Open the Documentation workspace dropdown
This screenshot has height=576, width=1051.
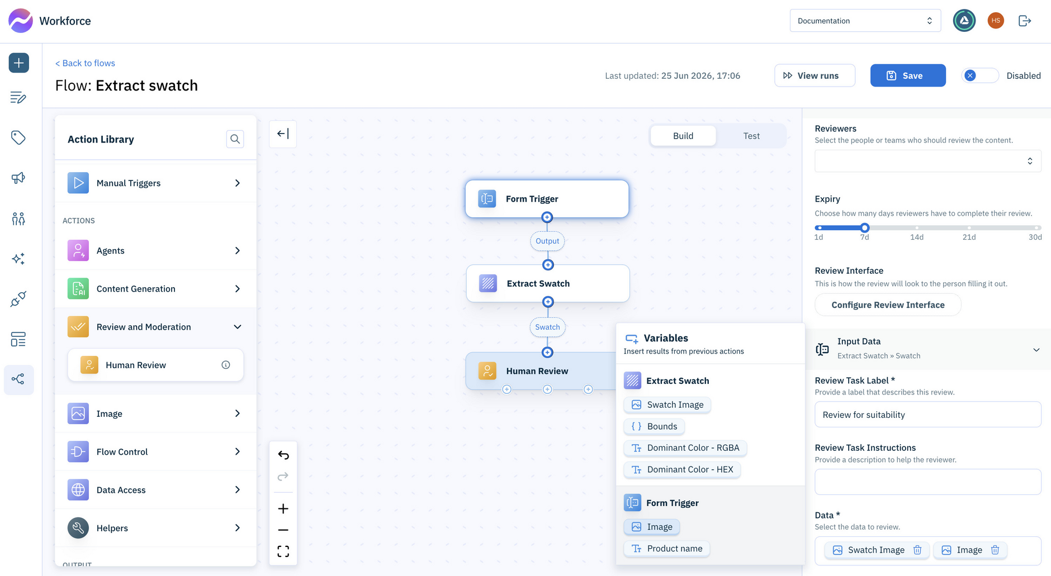(865, 21)
